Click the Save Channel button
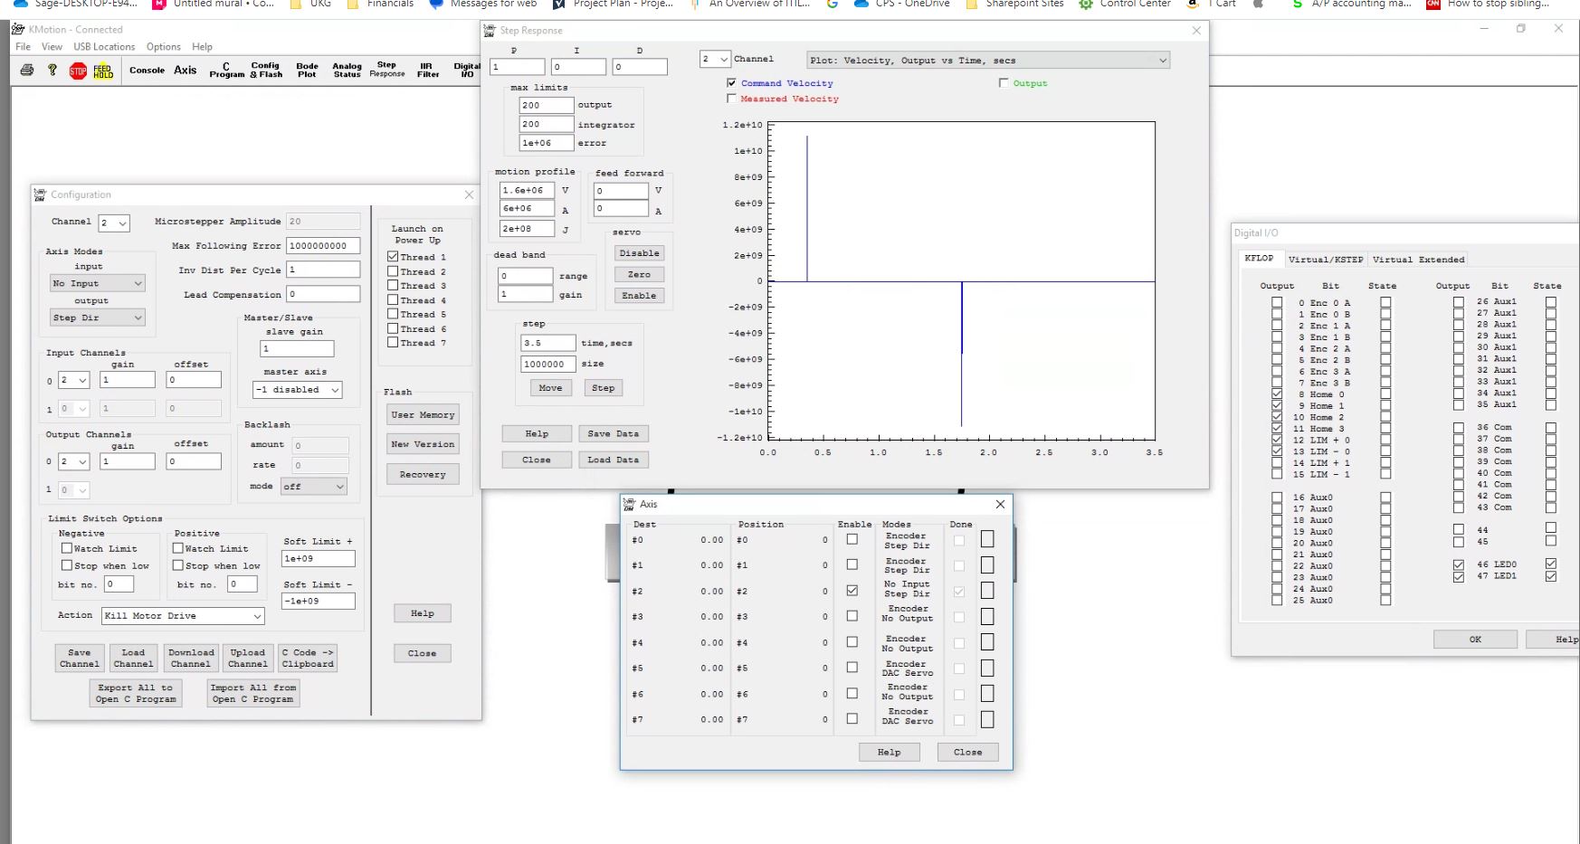1580x844 pixels. pos(80,658)
